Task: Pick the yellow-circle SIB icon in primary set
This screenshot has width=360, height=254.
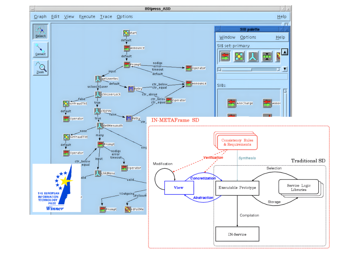Action: point(239,57)
